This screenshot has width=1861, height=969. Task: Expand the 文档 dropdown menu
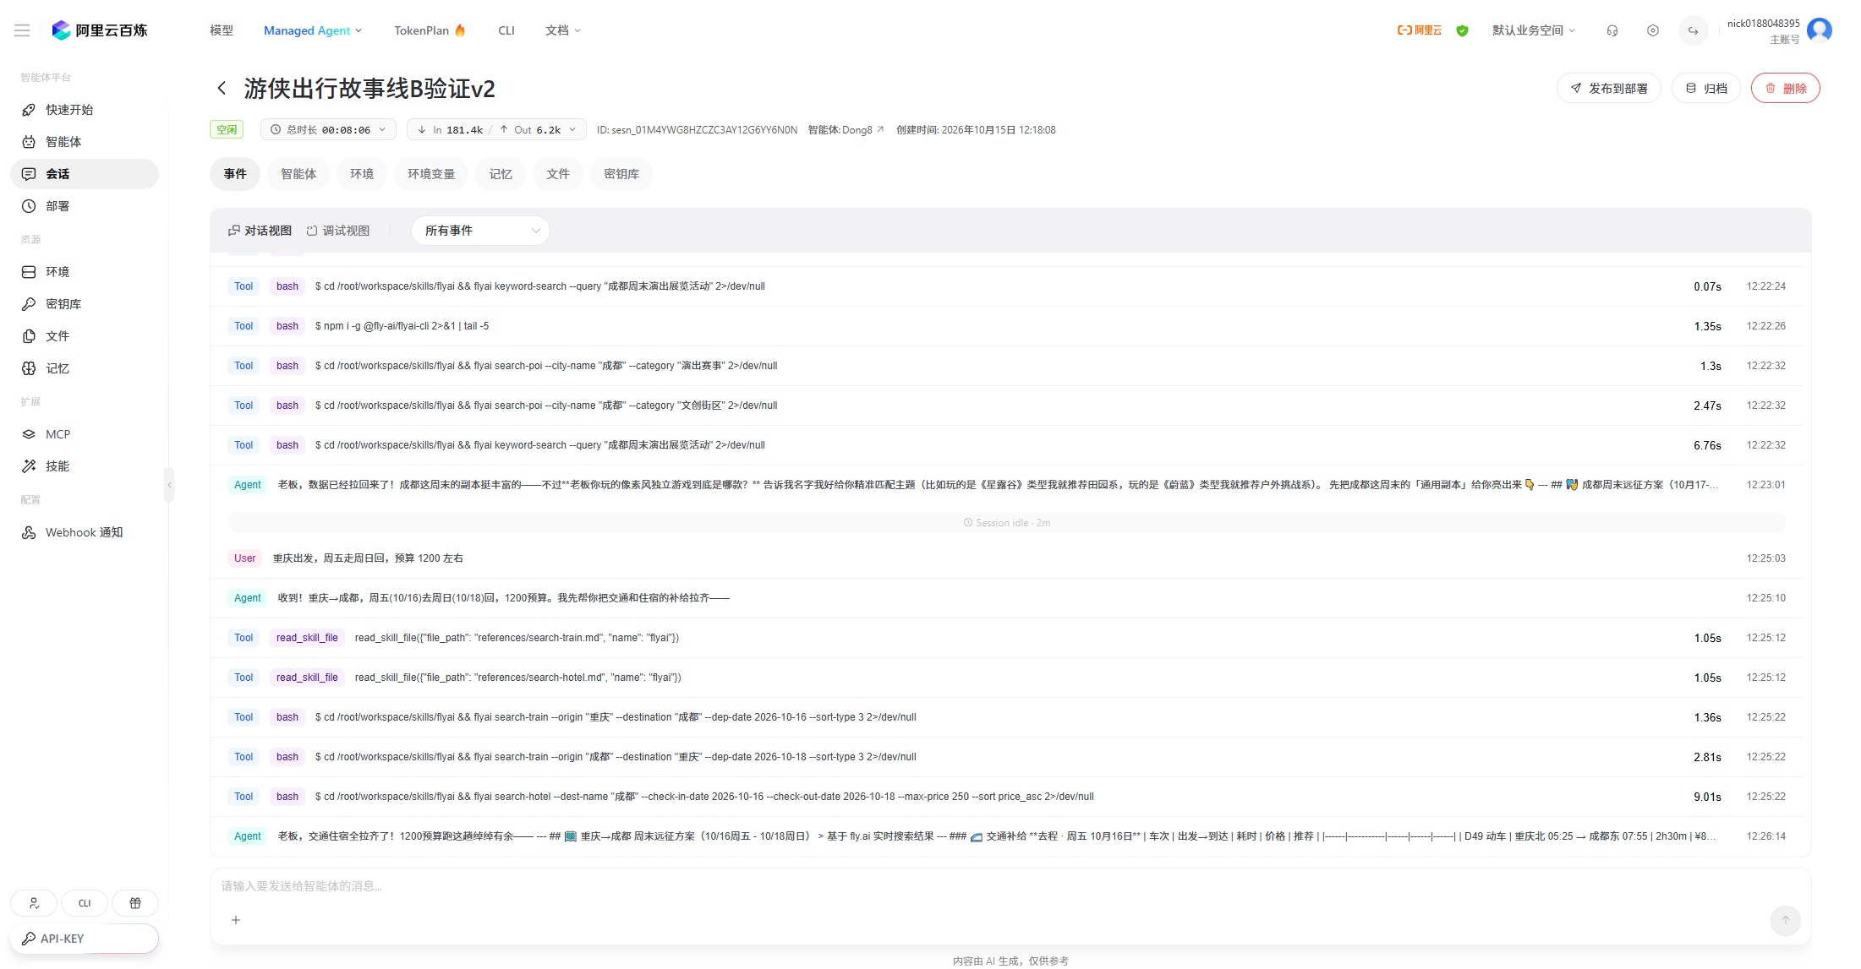(563, 30)
